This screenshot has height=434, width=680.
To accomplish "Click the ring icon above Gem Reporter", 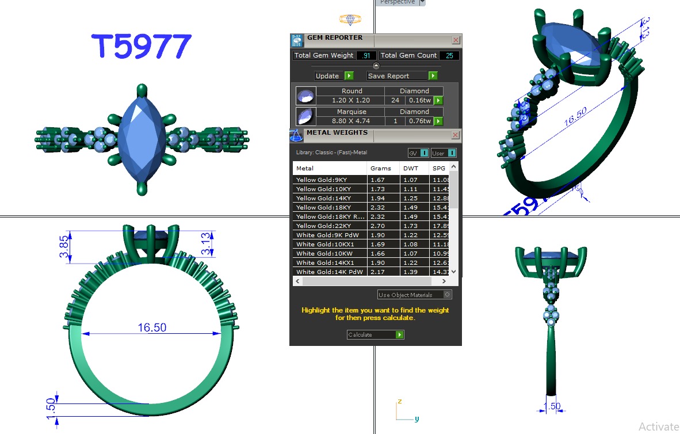I will point(350,19).
